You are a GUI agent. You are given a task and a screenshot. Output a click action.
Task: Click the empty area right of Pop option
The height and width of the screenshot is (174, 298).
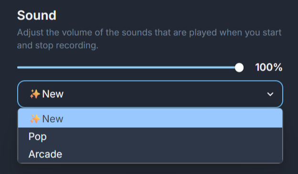point(164,136)
